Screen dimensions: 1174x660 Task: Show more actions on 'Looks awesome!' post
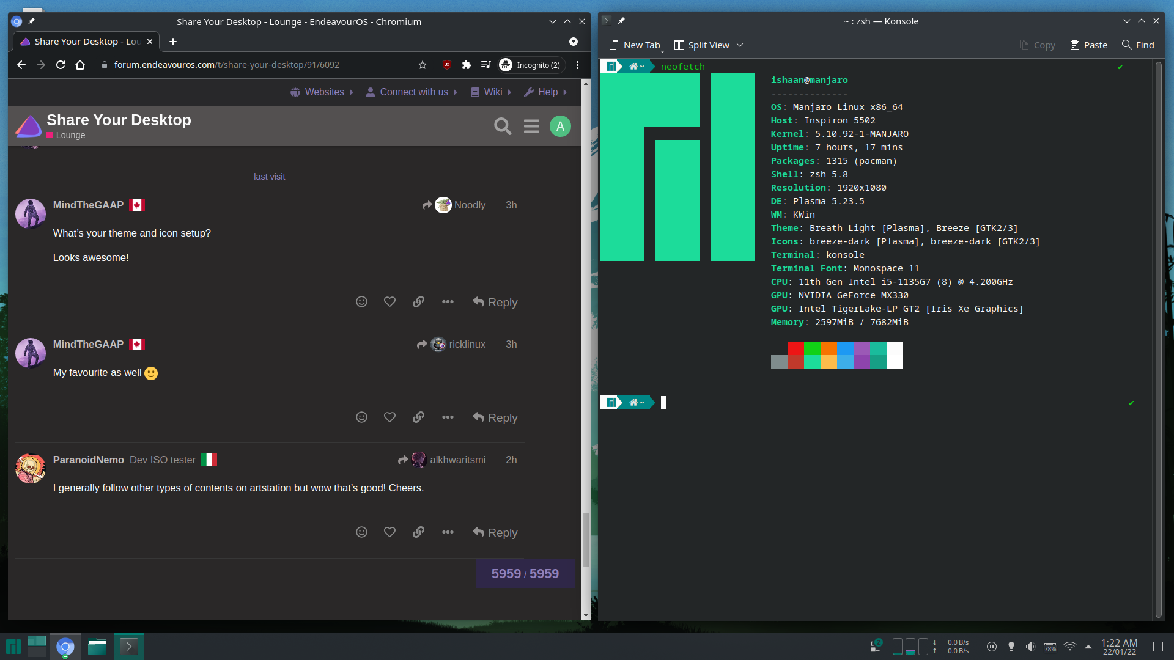coord(448,302)
